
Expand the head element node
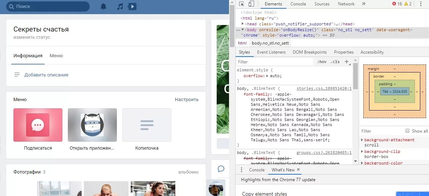[x=243, y=24]
